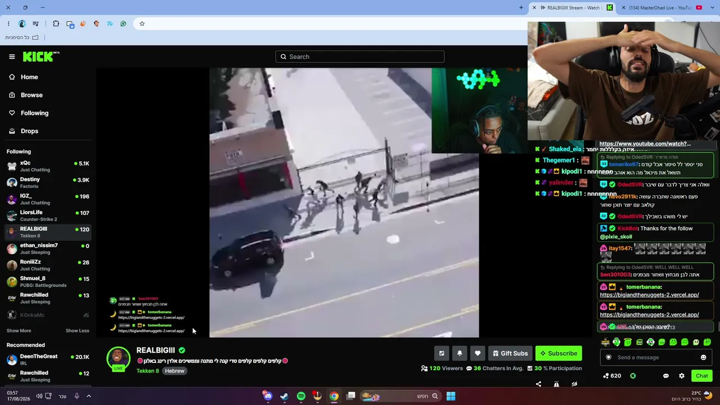Open Discord from the taskbar
This screenshot has height=405, width=720.
(268, 396)
